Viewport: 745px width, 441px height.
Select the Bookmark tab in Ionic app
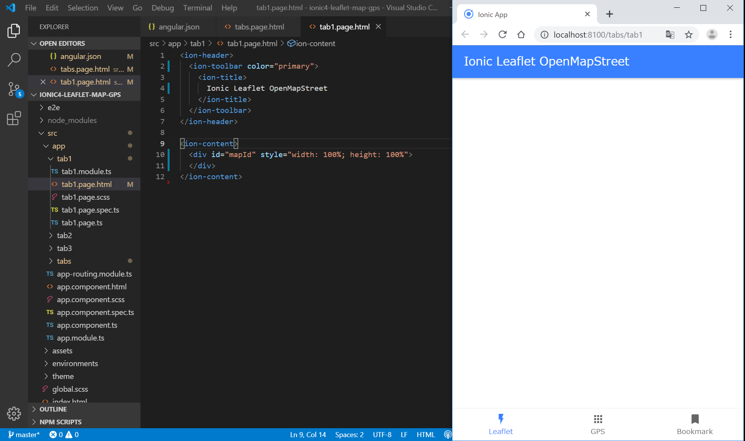695,424
